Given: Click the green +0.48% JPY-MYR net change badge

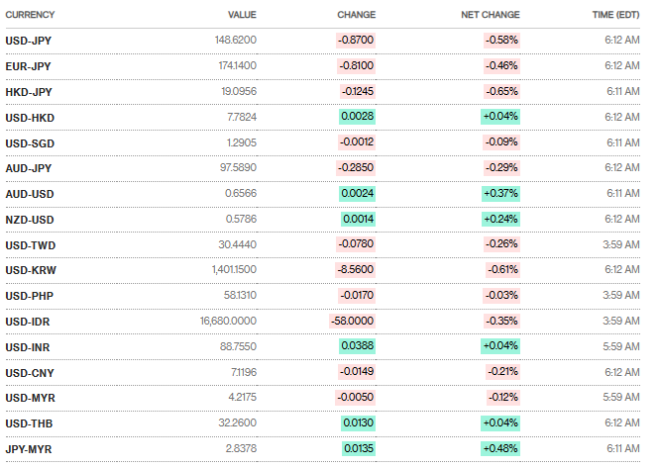Looking at the screenshot, I should pyautogui.click(x=501, y=448).
